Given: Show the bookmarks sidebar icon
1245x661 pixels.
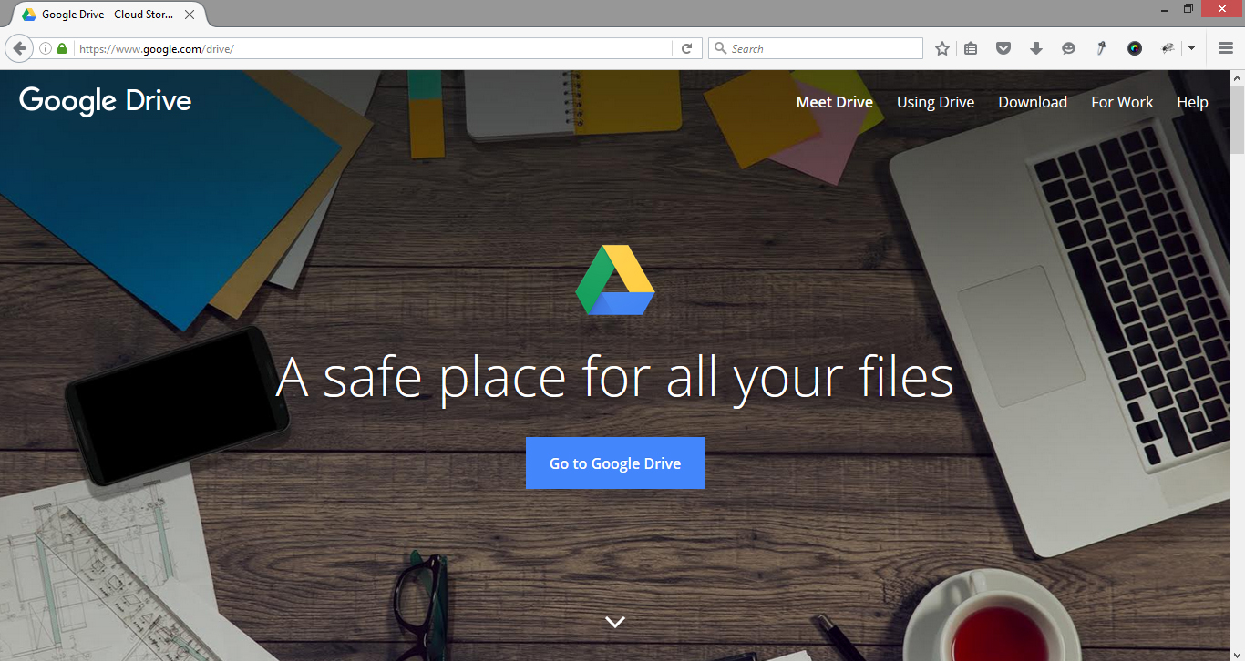Looking at the screenshot, I should (x=971, y=47).
